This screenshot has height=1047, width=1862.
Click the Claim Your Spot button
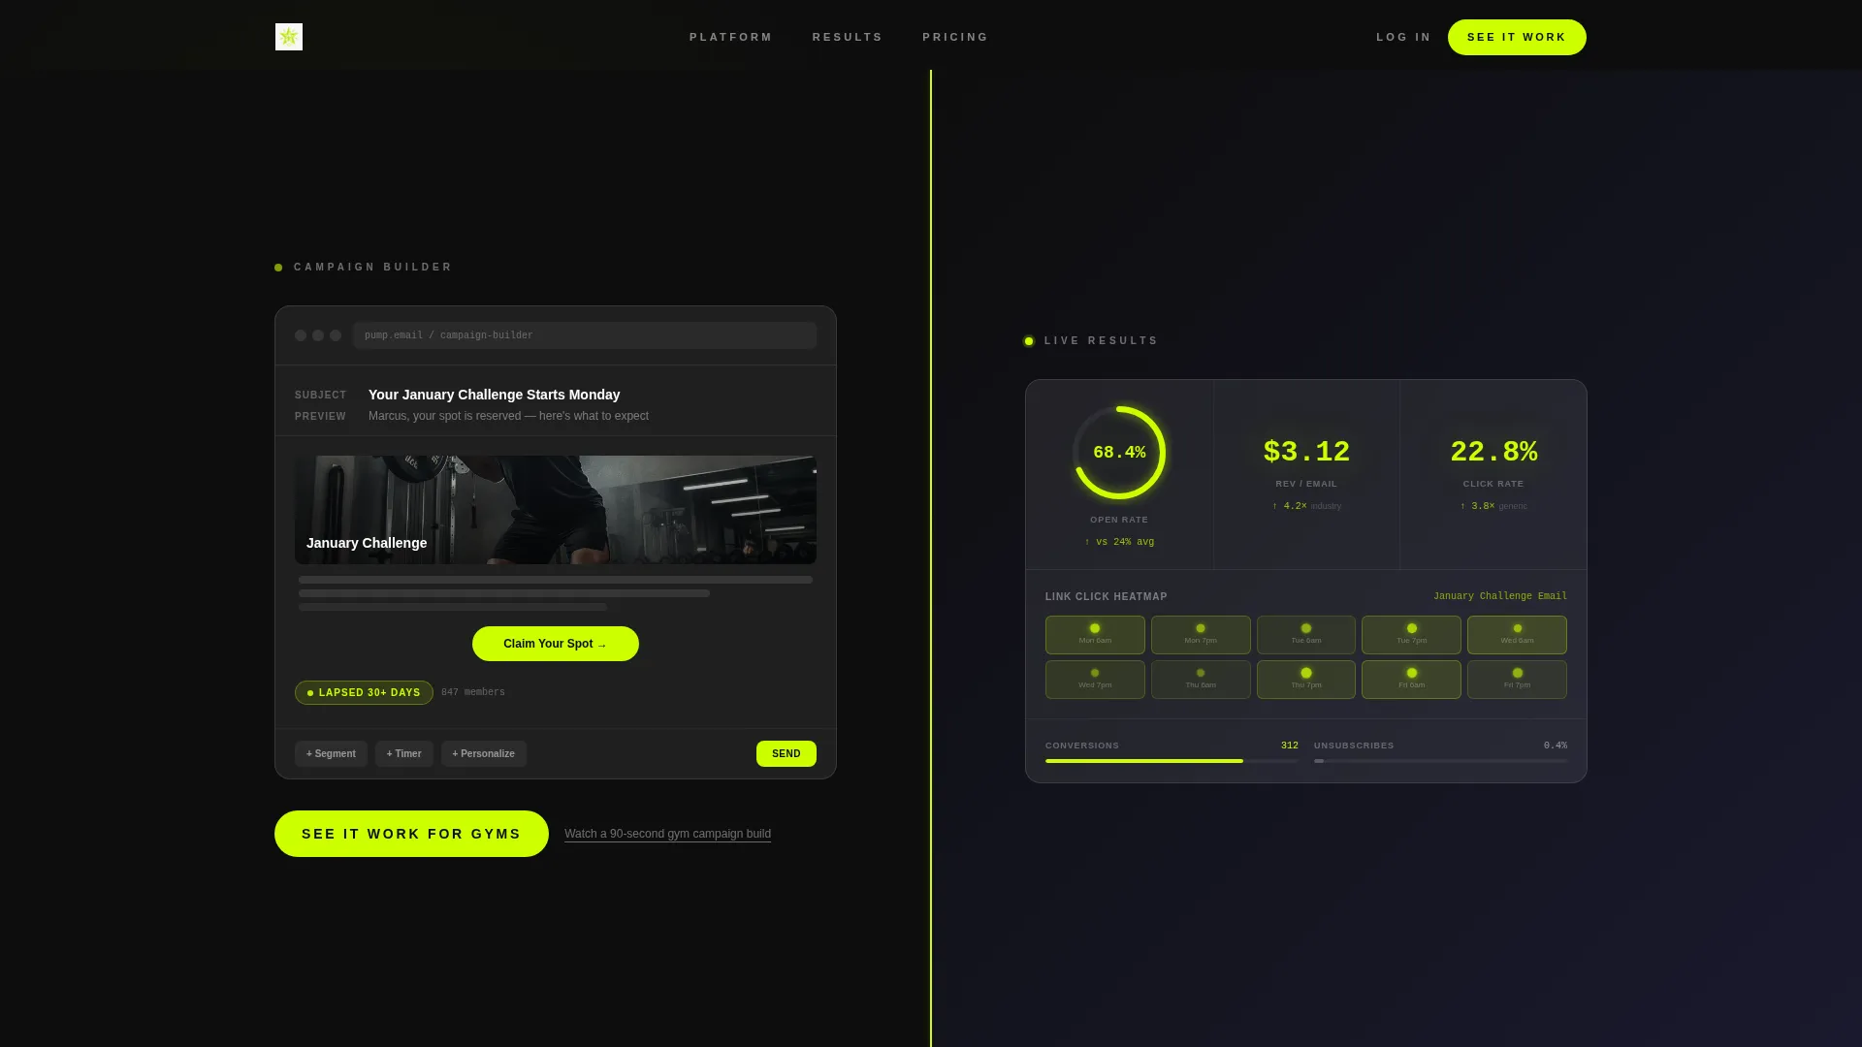556,644
